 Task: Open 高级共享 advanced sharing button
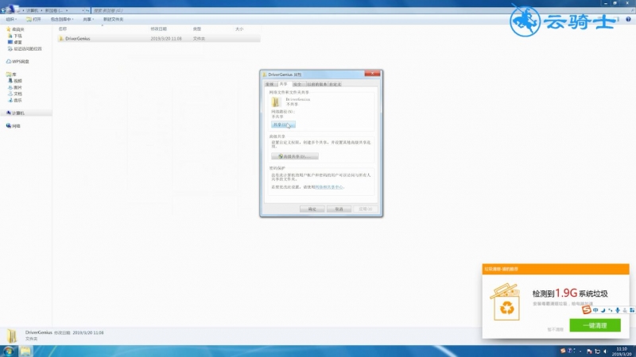point(294,156)
